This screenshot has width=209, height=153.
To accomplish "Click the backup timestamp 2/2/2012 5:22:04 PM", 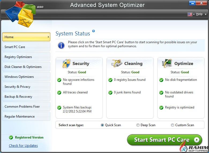I will tap(77, 111).
